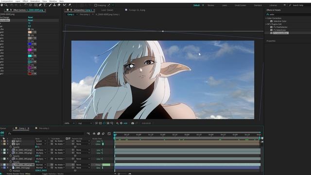Open the peach color swatch picker
The image size is (311, 175).
coord(30,32)
